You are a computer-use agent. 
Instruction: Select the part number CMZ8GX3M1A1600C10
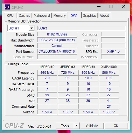[57, 51]
